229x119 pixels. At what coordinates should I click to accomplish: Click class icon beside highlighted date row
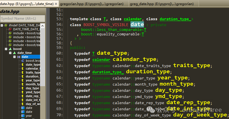coord(19,57)
